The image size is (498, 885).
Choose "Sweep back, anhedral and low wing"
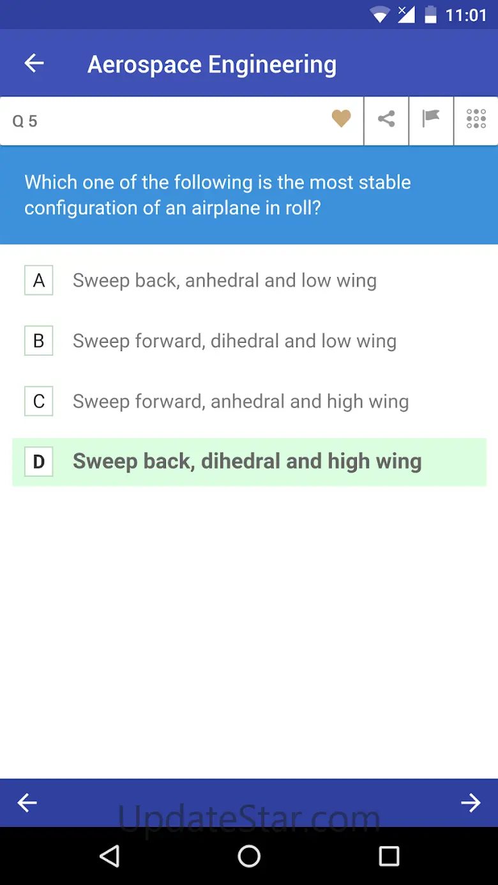pyautogui.click(x=225, y=280)
